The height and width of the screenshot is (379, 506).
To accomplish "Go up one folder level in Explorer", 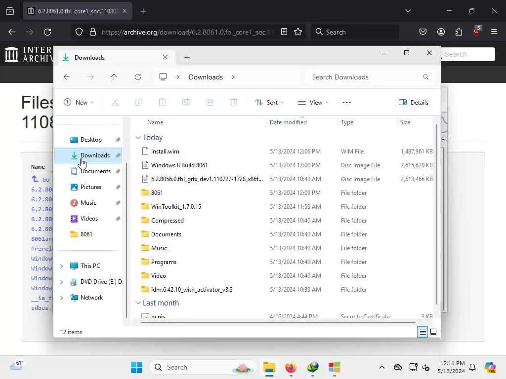I will click(x=114, y=77).
